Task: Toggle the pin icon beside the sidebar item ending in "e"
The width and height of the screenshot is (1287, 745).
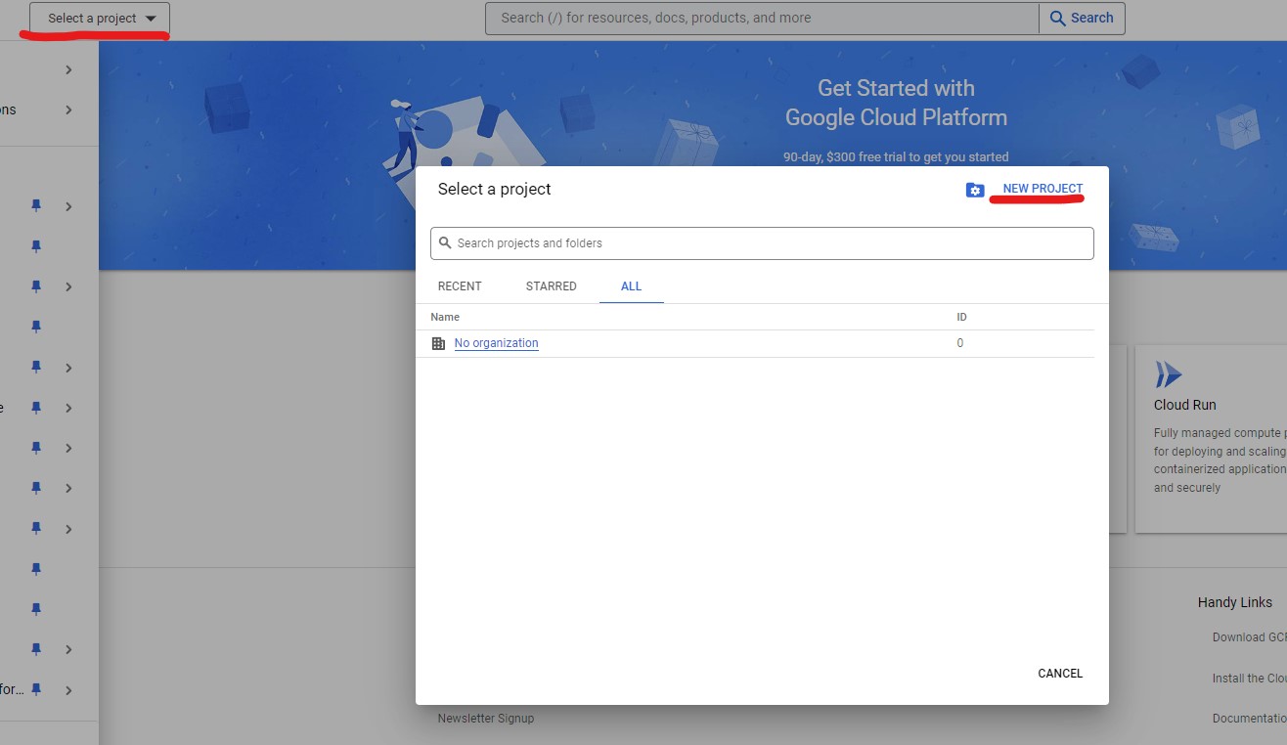Action: coord(36,408)
